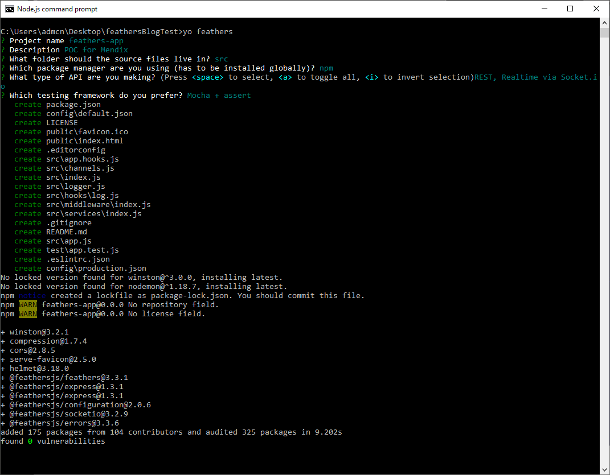Click the 'compression@1.7.4' package line
610x475 pixels.
[44, 341]
